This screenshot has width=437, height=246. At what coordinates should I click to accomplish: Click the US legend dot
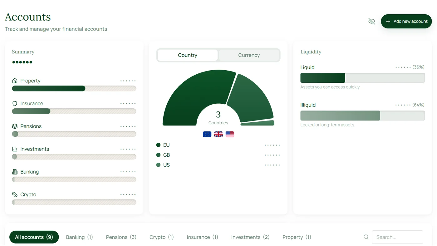coord(158,165)
